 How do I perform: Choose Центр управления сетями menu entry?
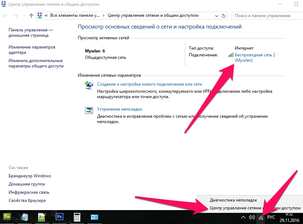pyautogui.click(x=255, y=208)
